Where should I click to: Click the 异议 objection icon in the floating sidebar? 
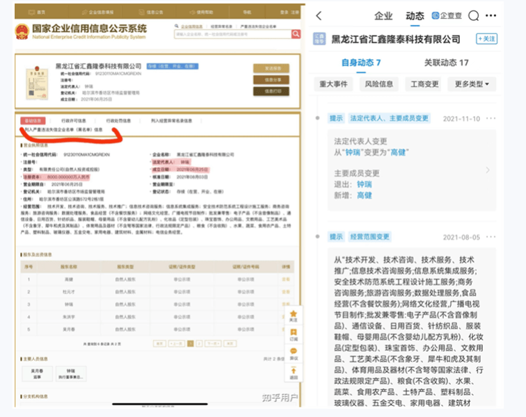(x=293, y=353)
